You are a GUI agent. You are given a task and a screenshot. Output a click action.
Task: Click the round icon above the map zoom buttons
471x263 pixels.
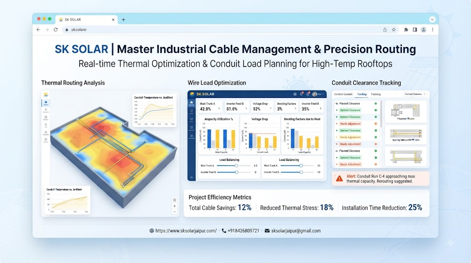174,200
